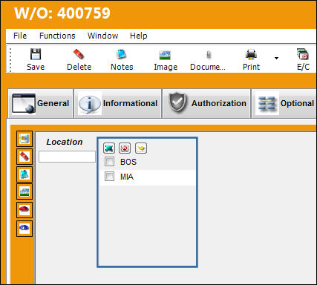This screenshot has height=285, width=317.
Task: Click the BOS text in the list
Action: (128, 162)
